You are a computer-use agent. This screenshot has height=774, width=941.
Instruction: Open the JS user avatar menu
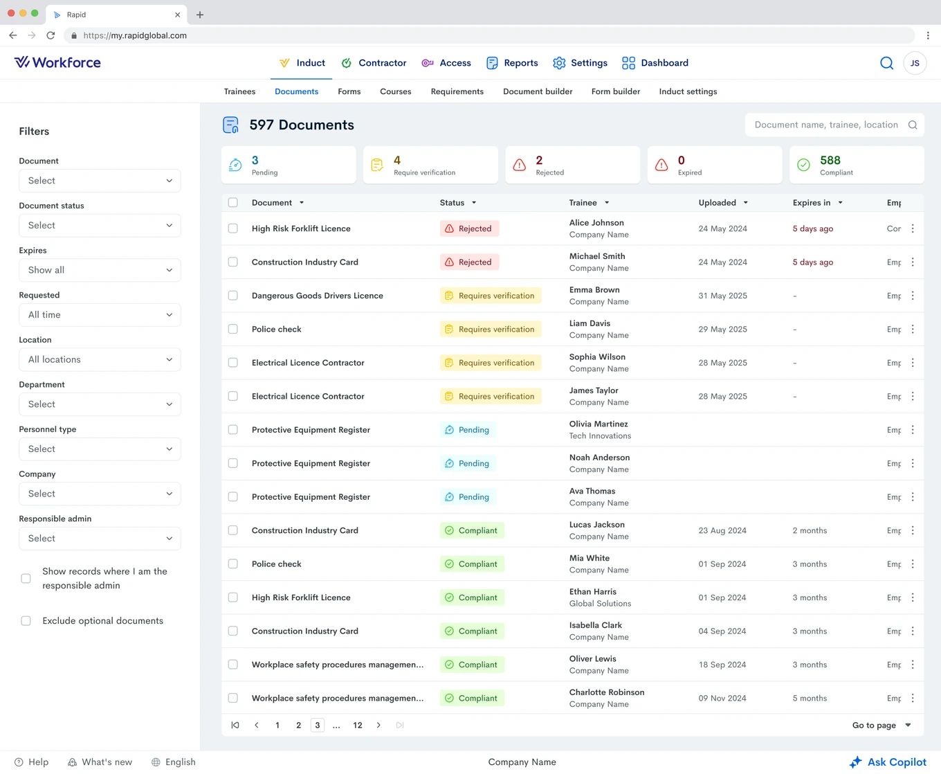[915, 63]
